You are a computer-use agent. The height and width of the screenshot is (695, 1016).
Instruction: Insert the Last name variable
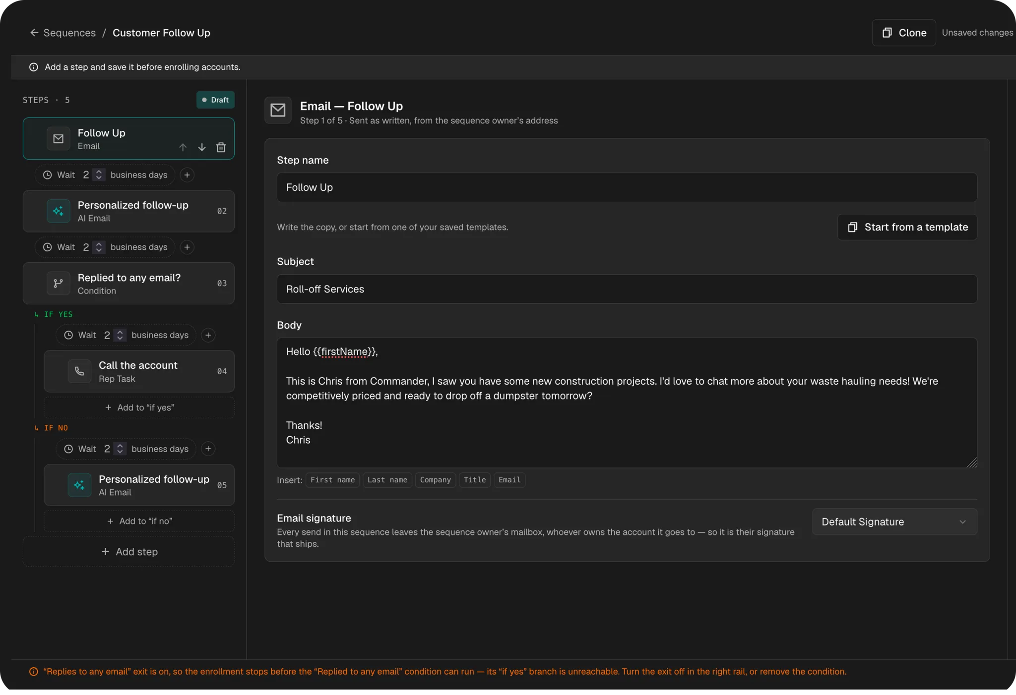point(387,480)
